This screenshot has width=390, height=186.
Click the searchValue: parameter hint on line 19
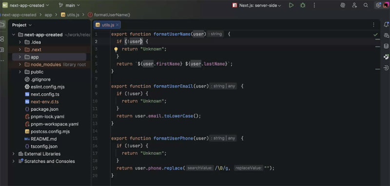[x=200, y=168]
